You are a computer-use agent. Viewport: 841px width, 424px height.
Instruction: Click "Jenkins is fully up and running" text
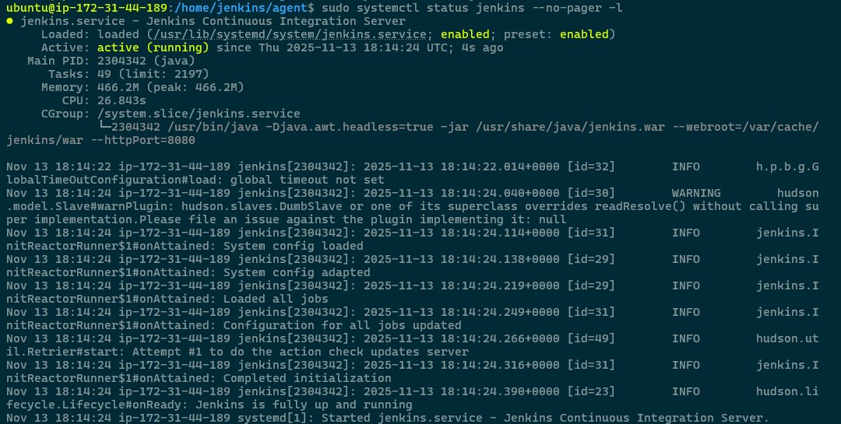[x=307, y=405]
